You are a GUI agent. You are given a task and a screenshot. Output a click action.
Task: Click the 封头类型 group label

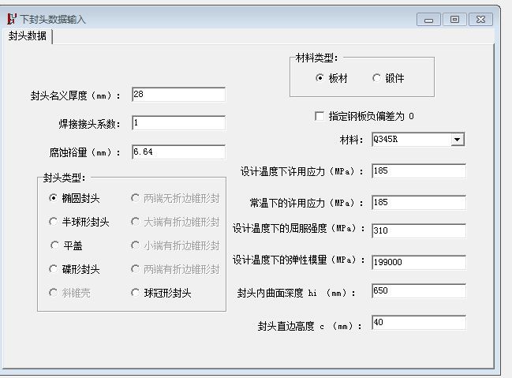click(65, 178)
